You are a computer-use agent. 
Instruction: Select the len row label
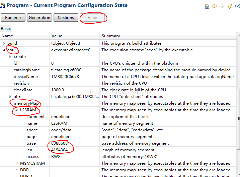(29, 150)
